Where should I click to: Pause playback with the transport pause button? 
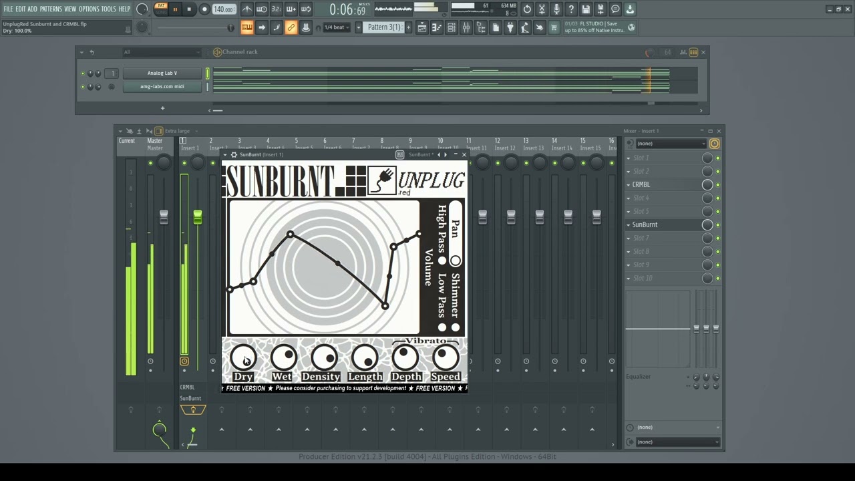tap(175, 9)
